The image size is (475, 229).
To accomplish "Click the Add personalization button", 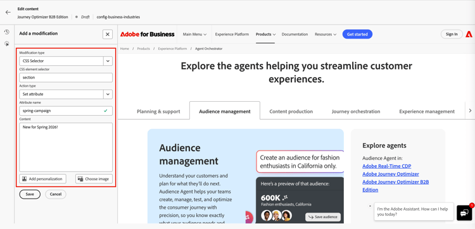I will [x=42, y=179].
